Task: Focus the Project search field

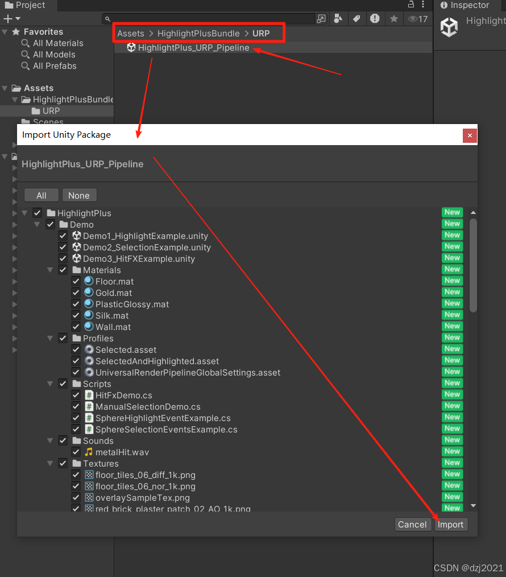Action: [x=210, y=19]
